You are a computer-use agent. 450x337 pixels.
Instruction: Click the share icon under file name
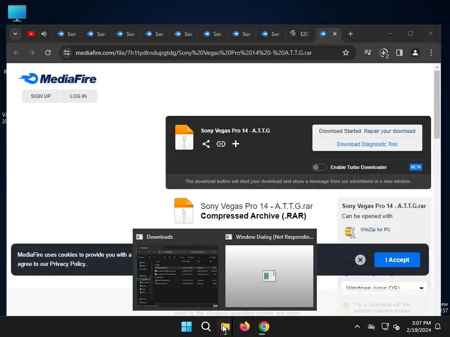tap(206, 144)
